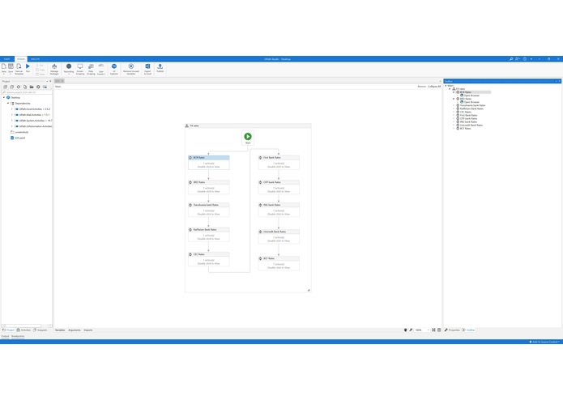Click the overview icon in designer footer

[439, 330]
